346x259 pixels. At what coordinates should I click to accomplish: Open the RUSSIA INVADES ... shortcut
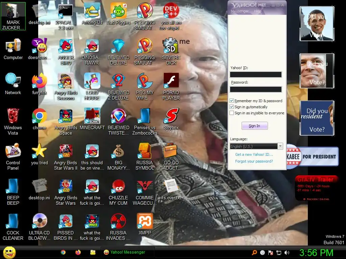[119, 227]
